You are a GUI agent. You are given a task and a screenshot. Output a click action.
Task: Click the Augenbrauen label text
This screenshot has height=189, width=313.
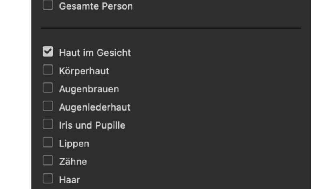89,89
